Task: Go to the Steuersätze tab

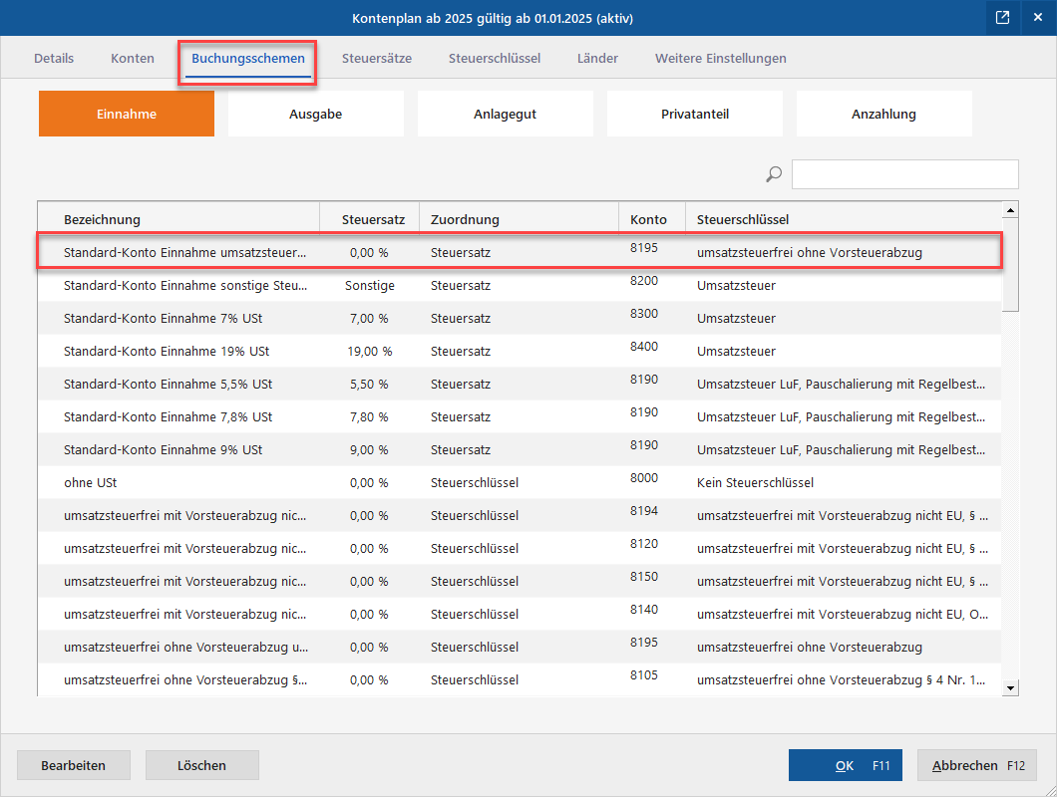Action: pyautogui.click(x=377, y=58)
